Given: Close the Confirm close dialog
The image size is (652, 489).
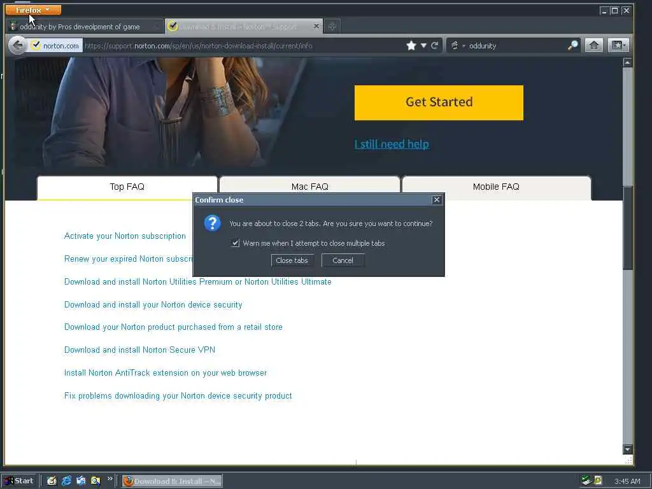Looking at the screenshot, I should tap(437, 200).
